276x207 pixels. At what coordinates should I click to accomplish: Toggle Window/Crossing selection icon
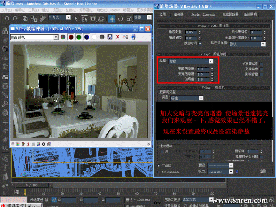tap(101, 18)
